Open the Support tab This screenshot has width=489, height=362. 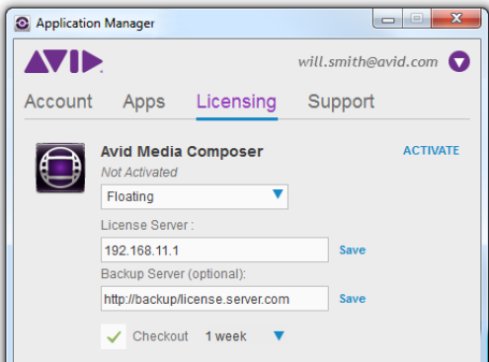pyautogui.click(x=341, y=102)
